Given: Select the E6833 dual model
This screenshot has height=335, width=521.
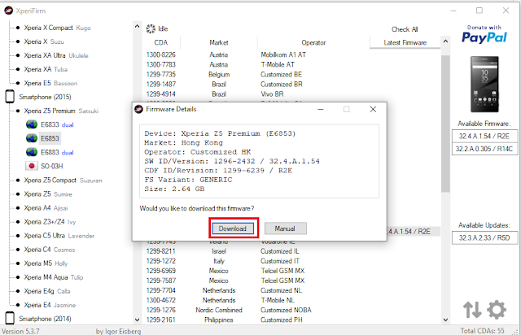Looking at the screenshot, I should coord(57,125).
